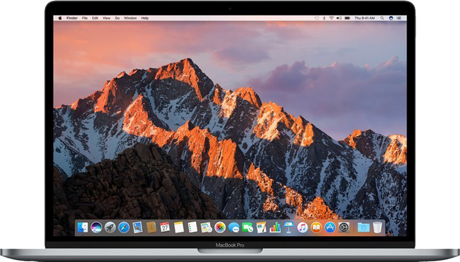Open Keynote podium icon in Dock
This screenshot has height=262, width=460.
tap(289, 227)
